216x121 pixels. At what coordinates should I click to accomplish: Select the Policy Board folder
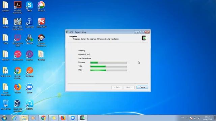[6, 72]
